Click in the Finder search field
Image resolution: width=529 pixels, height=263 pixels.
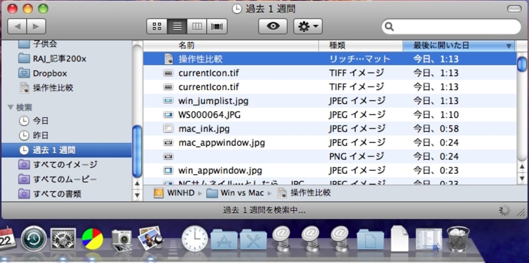451,27
